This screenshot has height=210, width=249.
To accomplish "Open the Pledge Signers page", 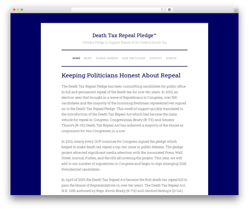I will (107, 58).
